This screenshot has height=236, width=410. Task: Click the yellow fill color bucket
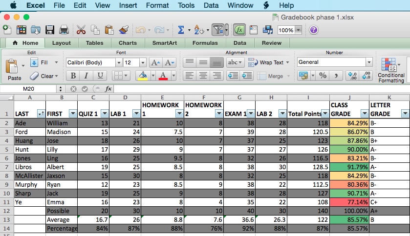pyautogui.click(x=143, y=76)
